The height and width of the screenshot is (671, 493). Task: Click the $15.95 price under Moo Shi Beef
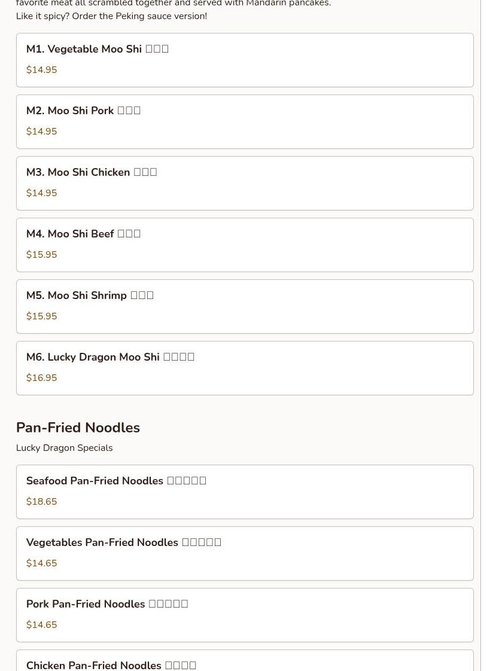[x=41, y=255]
